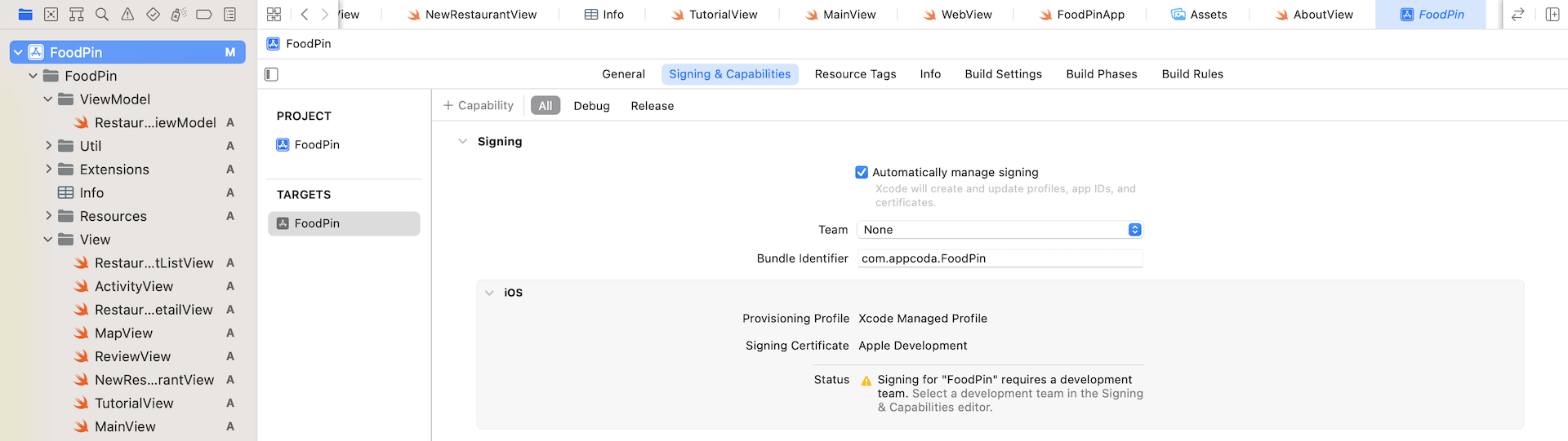Switch to the Info editor tab
Viewport: 1568px width, 441px height.
pos(604,15)
